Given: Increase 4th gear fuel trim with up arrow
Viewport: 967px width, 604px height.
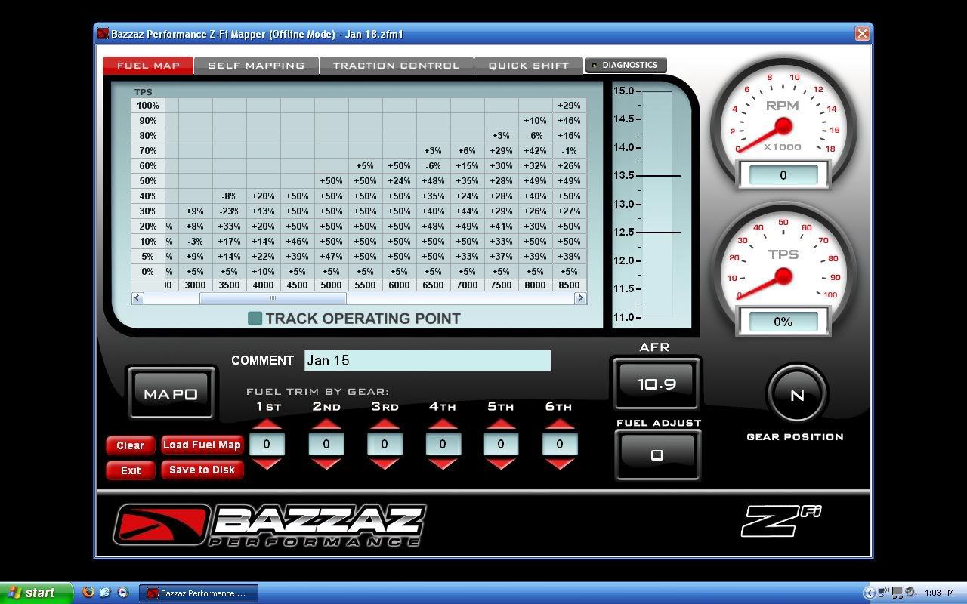Looking at the screenshot, I should pos(443,424).
